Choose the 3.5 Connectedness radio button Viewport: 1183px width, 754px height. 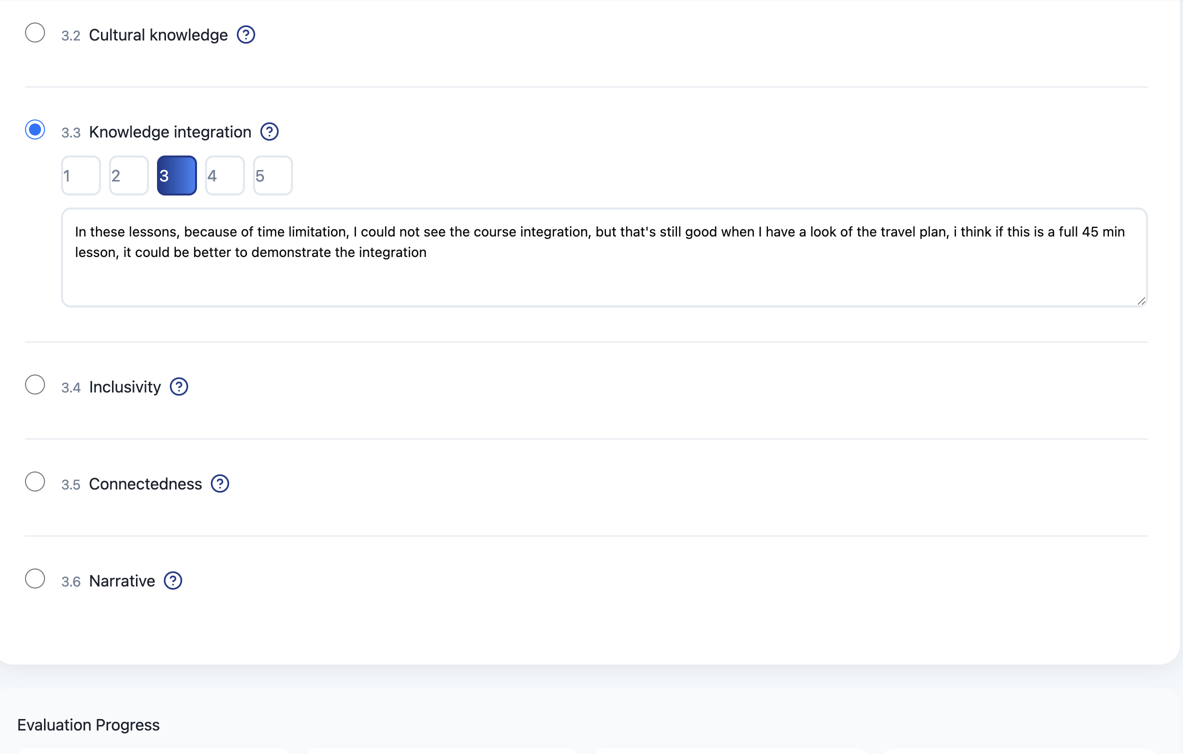point(35,482)
